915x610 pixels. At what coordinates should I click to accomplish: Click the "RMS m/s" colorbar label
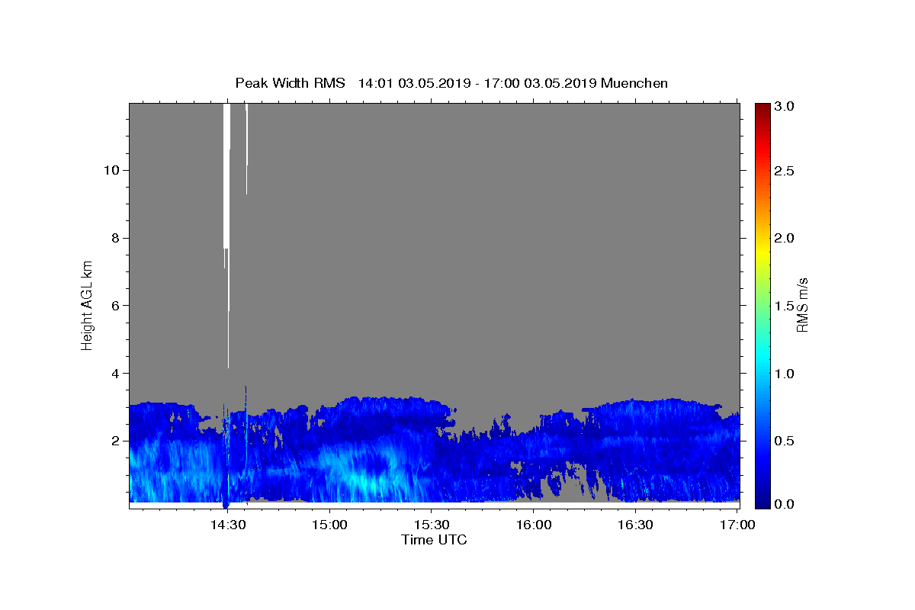click(802, 303)
